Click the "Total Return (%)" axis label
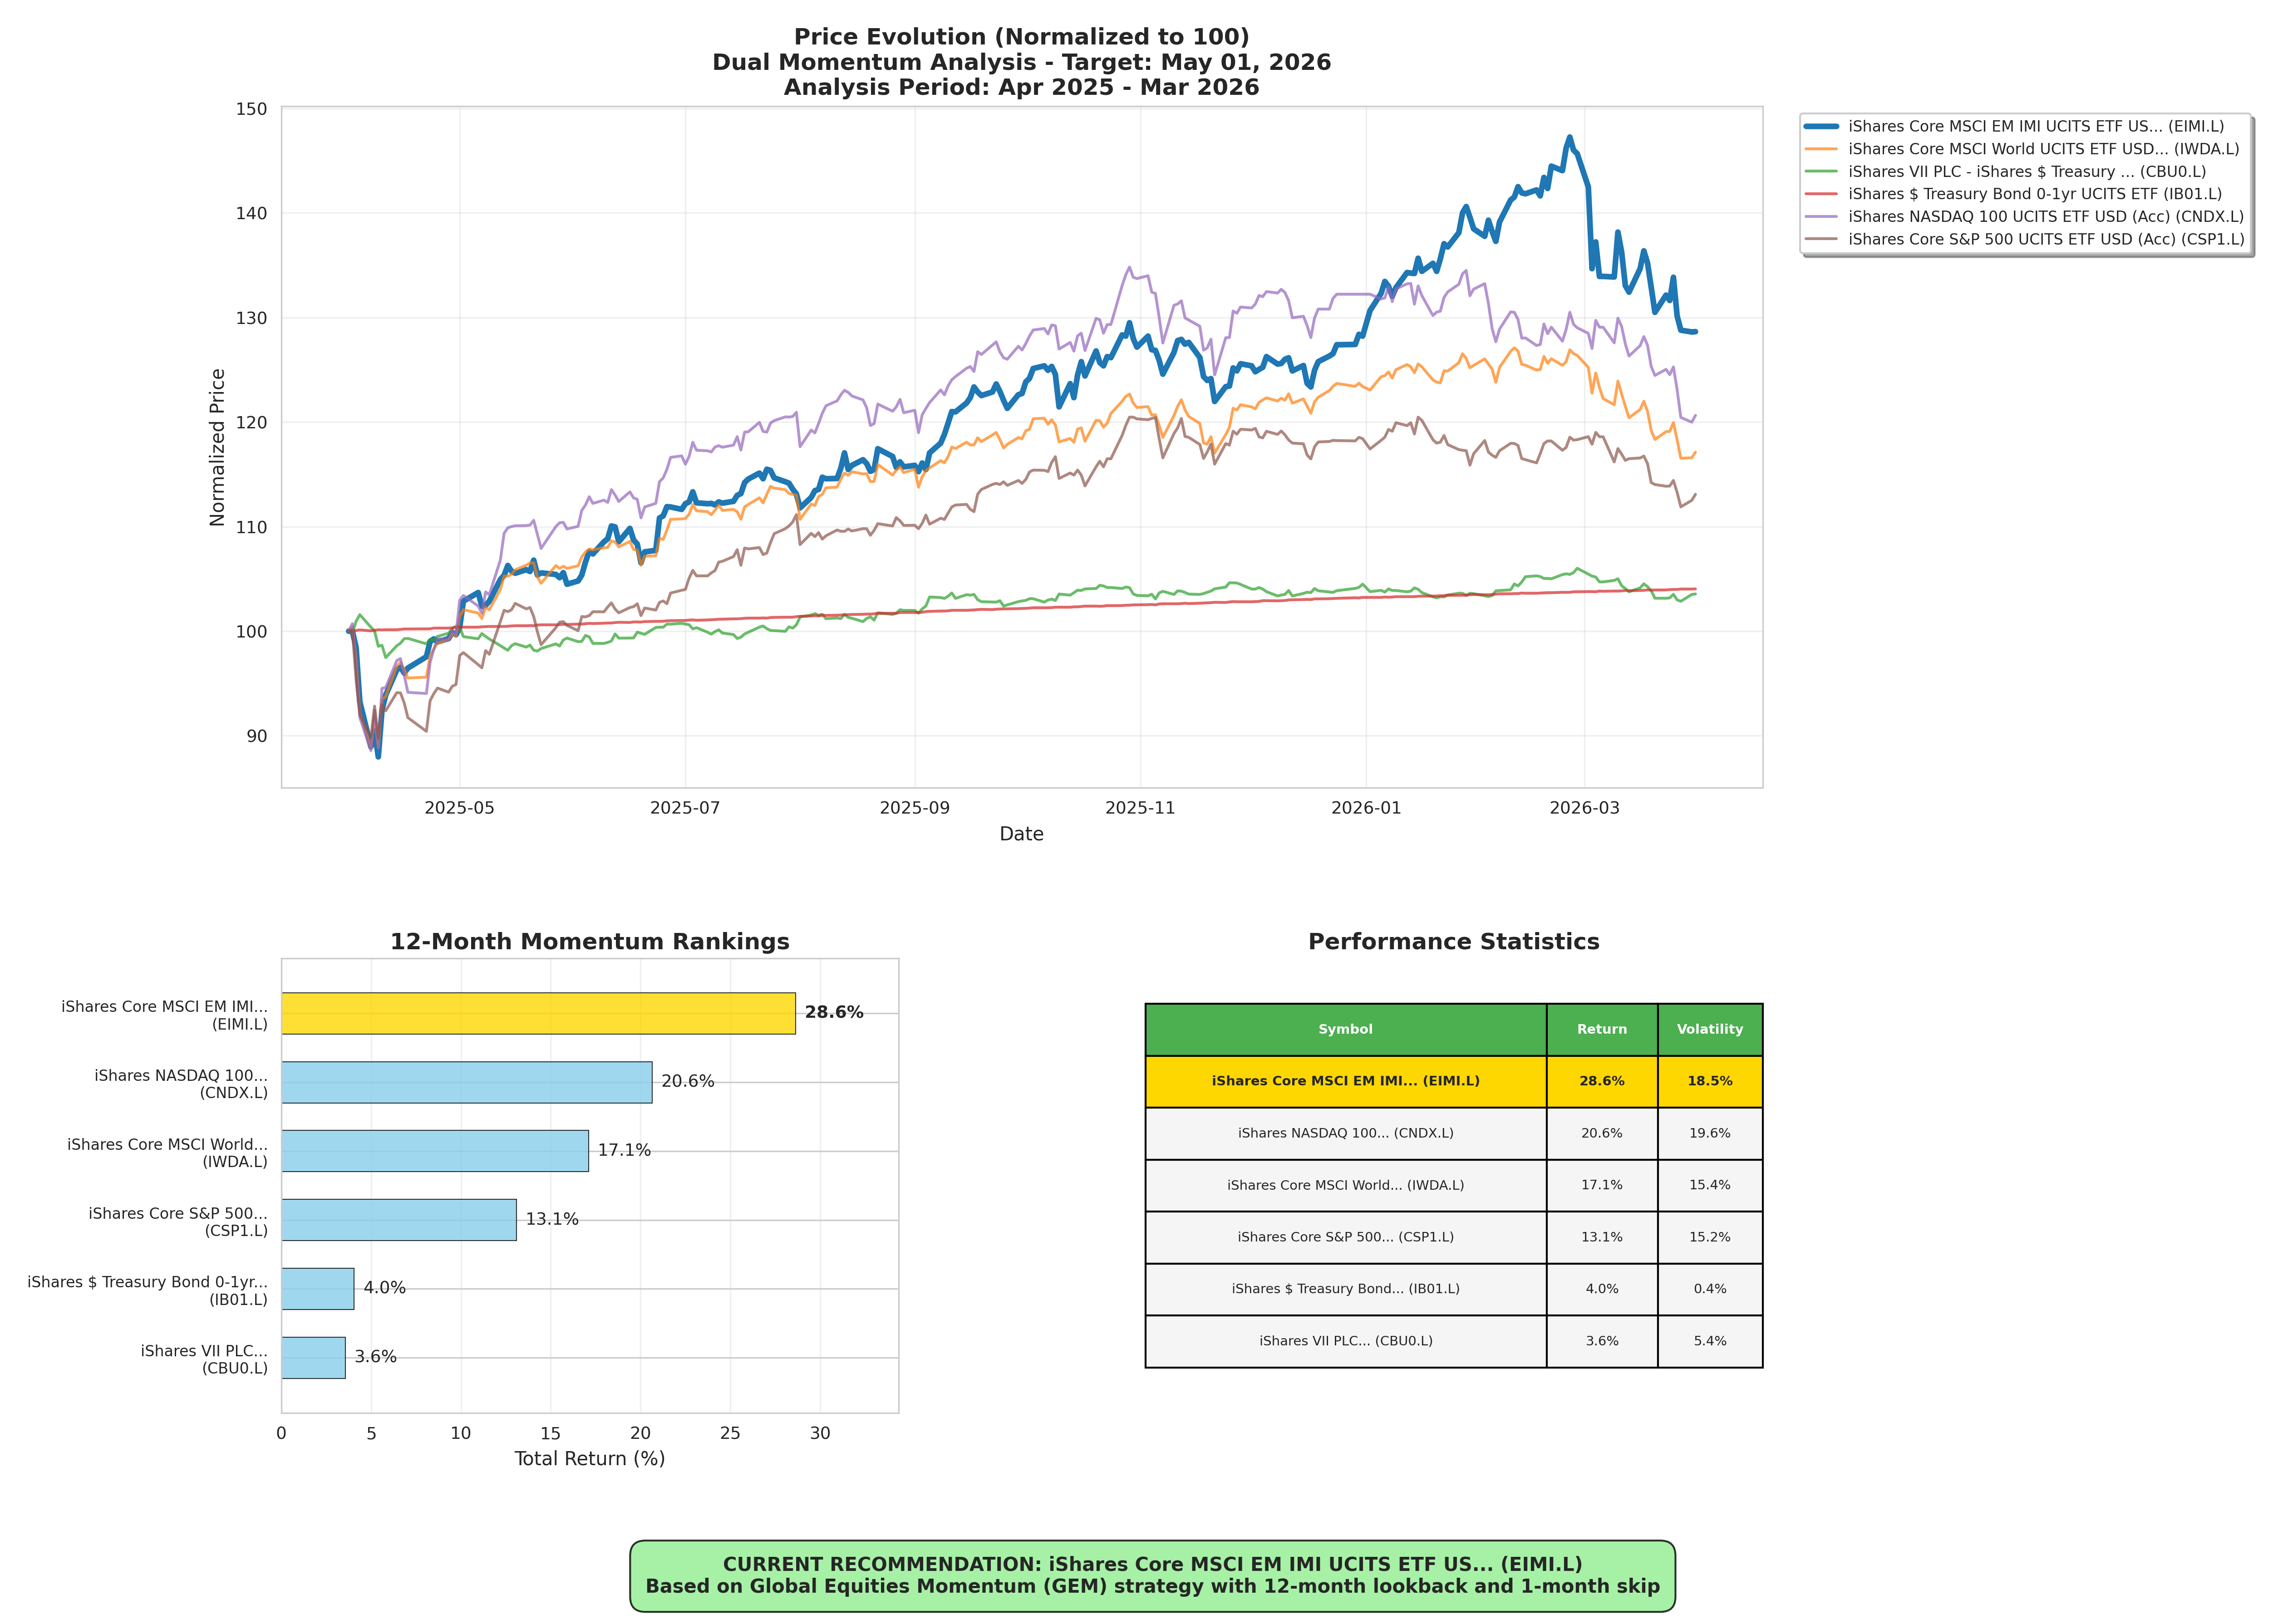Screen dimensions: 2278x1624 click(590, 1459)
